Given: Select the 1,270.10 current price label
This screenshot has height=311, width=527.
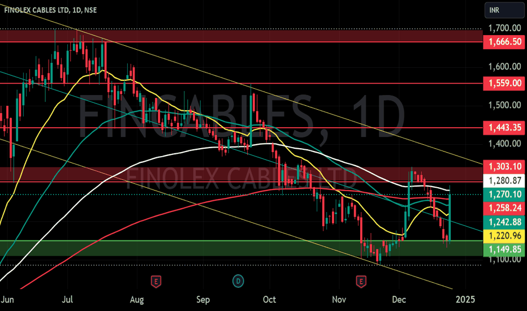Looking at the screenshot, I should pyautogui.click(x=505, y=195).
